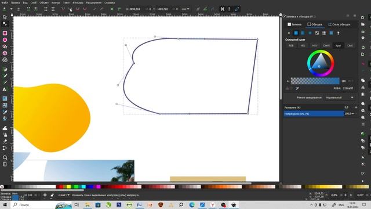Select the Spray tool
The width and height of the screenshot is (371, 209).
point(5,135)
